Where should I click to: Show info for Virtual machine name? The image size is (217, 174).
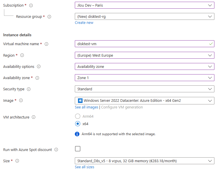[x=46, y=44]
